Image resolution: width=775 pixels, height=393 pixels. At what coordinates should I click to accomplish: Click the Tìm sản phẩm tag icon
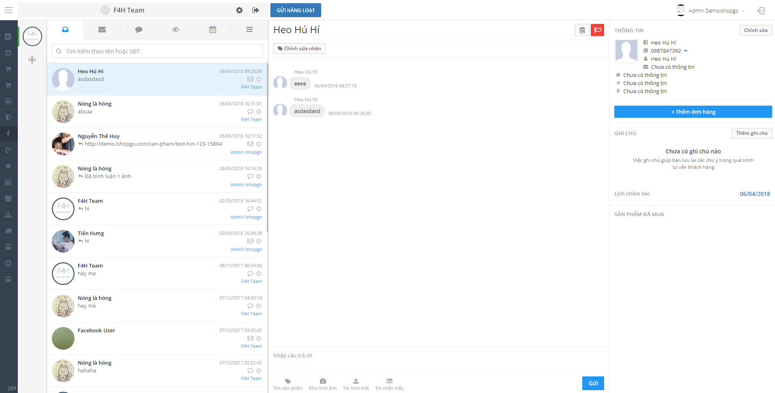tap(288, 381)
